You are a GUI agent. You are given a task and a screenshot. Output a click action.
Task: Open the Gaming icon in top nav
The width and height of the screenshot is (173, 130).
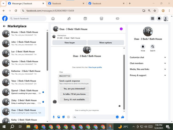[x=117, y=18]
